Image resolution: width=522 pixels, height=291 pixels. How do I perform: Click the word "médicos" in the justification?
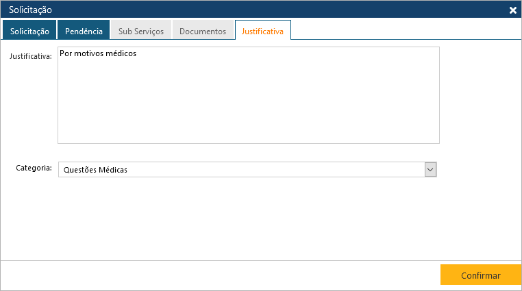122,53
